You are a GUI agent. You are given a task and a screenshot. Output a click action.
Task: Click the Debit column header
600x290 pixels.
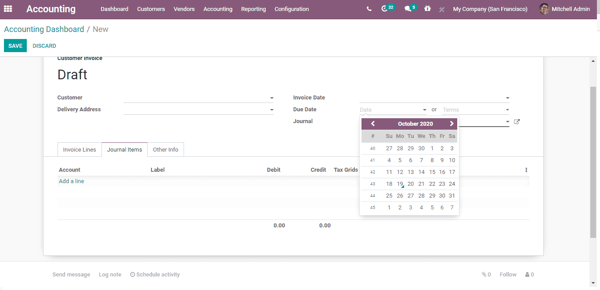pyautogui.click(x=274, y=170)
